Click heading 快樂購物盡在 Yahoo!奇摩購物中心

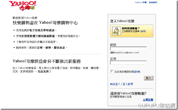pyautogui.click(x=45, y=23)
